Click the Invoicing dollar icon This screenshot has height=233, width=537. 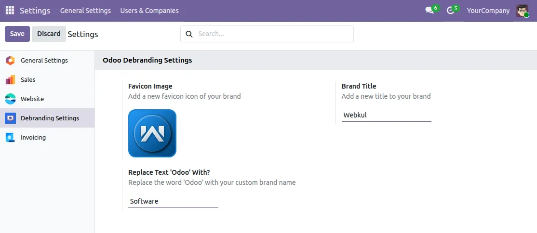(10, 137)
